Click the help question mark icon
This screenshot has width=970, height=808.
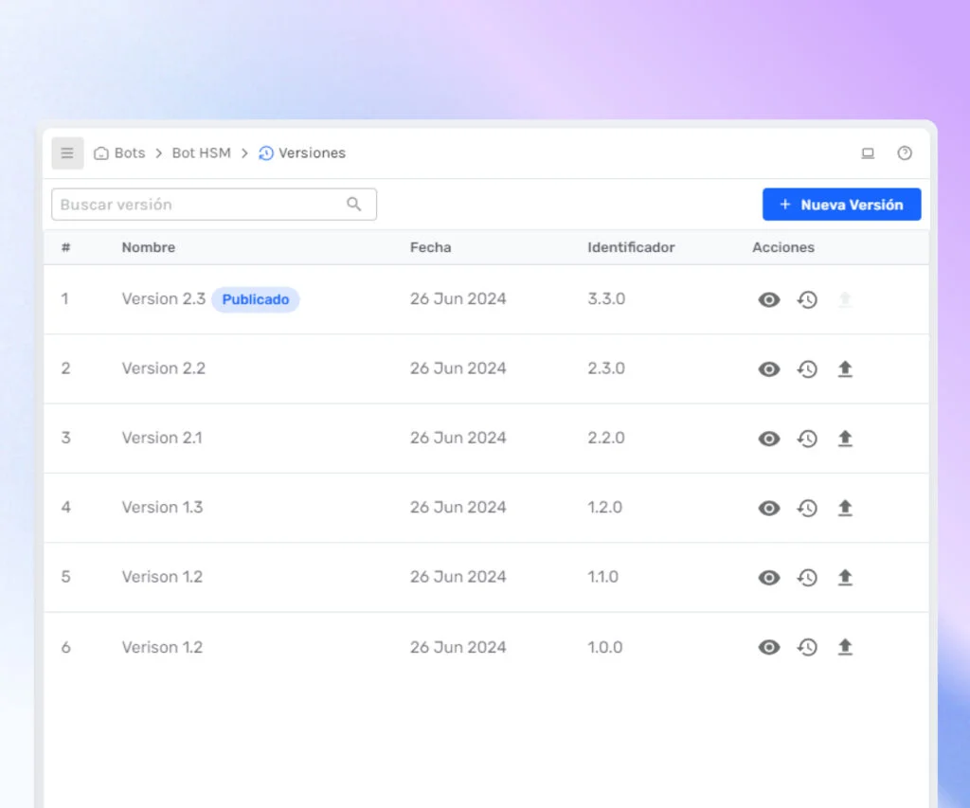coord(905,153)
